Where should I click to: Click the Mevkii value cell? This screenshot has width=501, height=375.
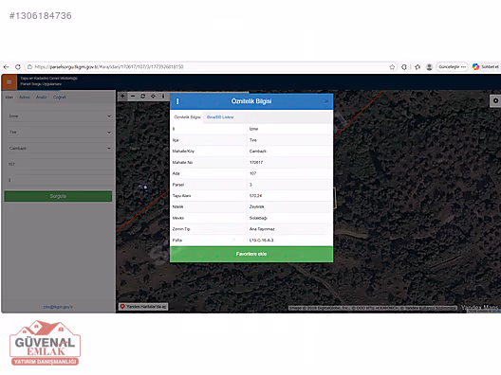pos(258,218)
